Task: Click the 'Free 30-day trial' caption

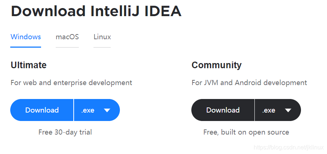Action: (x=65, y=132)
